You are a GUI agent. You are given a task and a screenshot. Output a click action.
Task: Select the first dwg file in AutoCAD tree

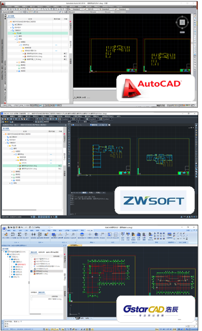tap(34, 54)
